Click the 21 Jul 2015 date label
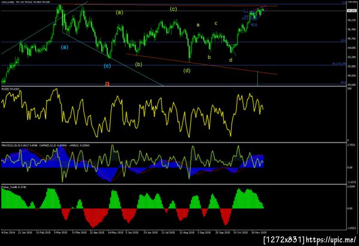 (169, 232)
